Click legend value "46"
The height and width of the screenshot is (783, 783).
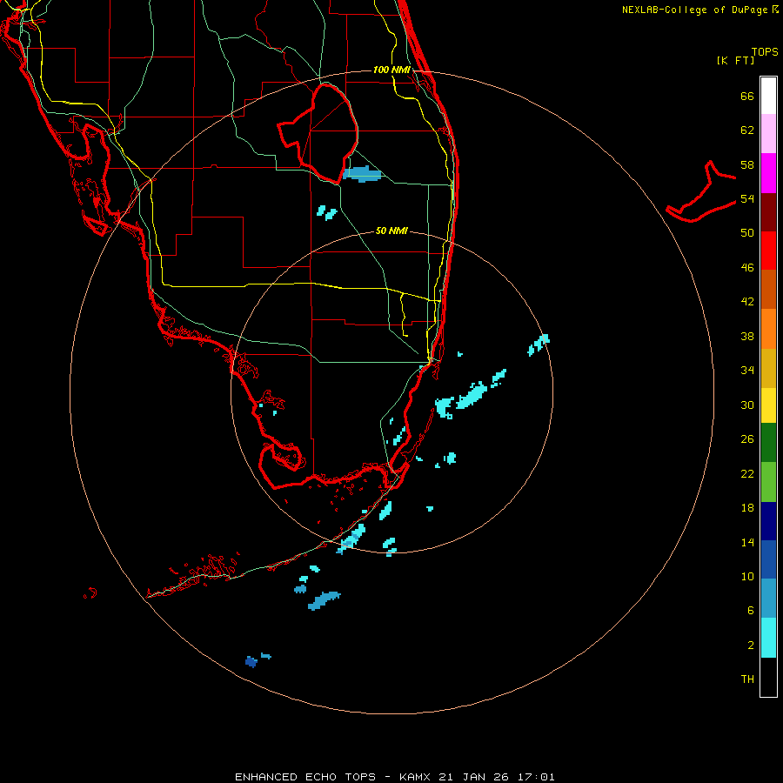tap(747, 268)
